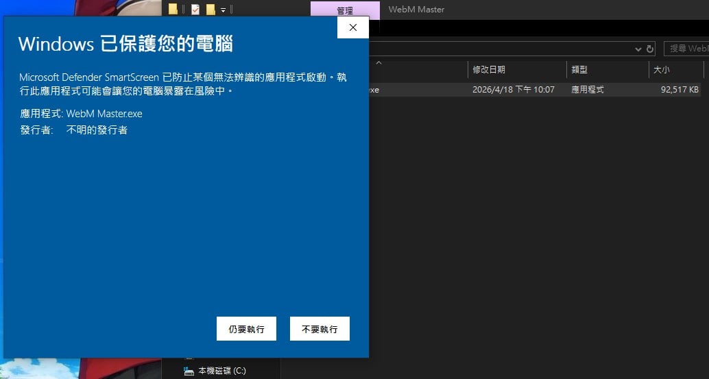This screenshot has height=379, width=709.
Task: Click the properties checkmark icon in title bar
Action: point(195,10)
